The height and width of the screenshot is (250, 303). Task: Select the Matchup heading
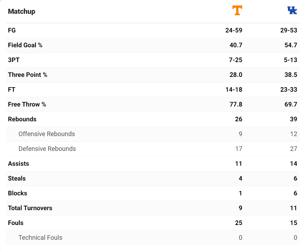coord(21,11)
